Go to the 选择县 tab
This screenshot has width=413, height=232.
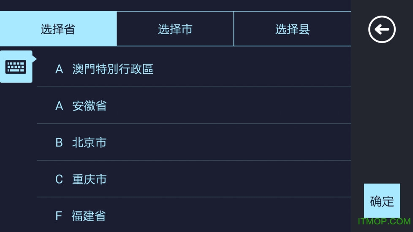click(292, 29)
